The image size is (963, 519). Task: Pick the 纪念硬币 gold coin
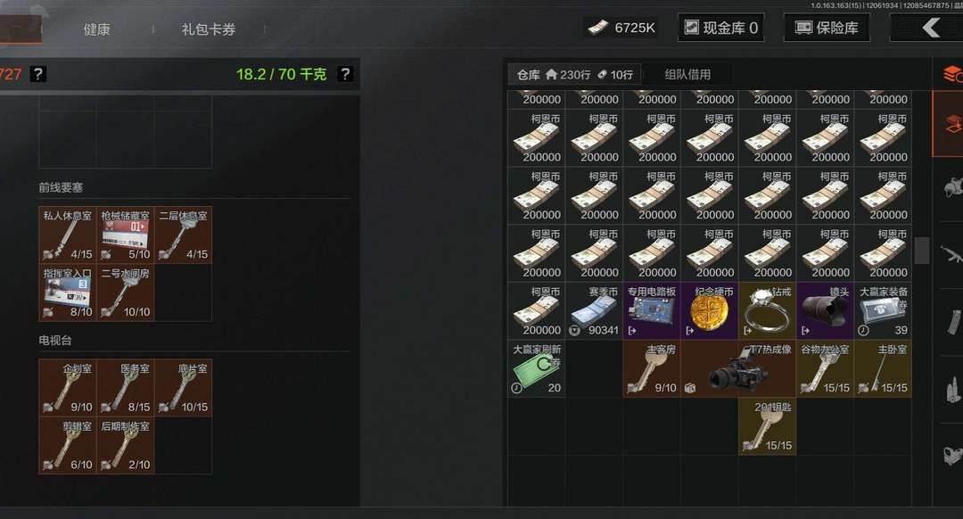[710, 311]
